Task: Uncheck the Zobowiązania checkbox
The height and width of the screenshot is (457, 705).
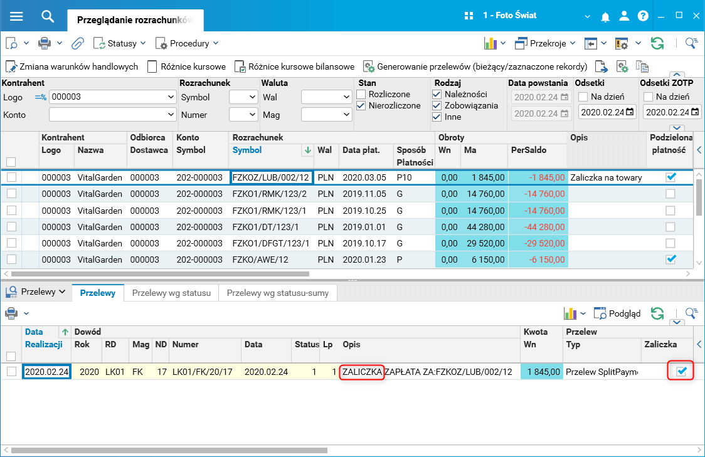Action: [x=437, y=106]
